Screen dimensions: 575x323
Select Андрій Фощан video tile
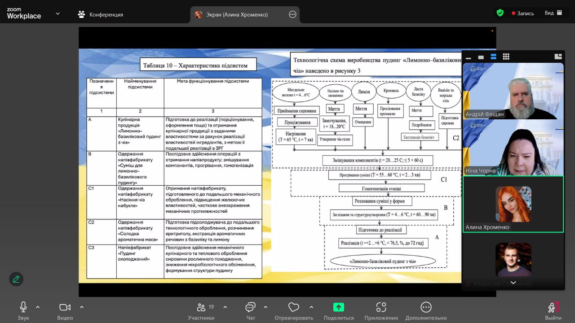(x=513, y=91)
